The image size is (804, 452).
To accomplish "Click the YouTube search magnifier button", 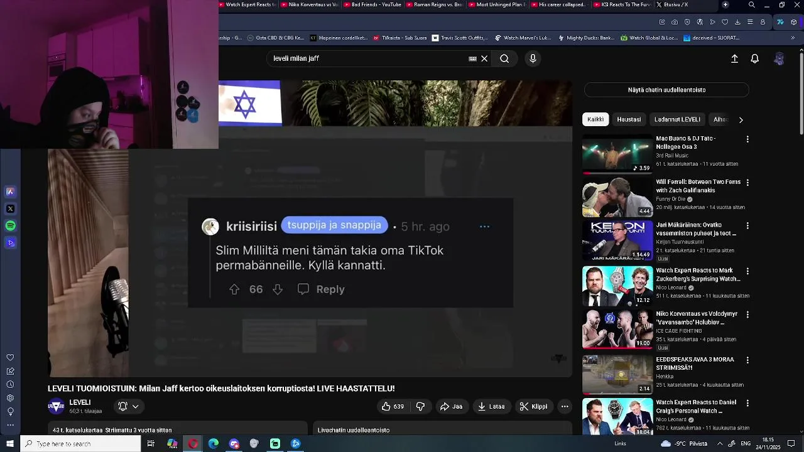I will pos(504,58).
